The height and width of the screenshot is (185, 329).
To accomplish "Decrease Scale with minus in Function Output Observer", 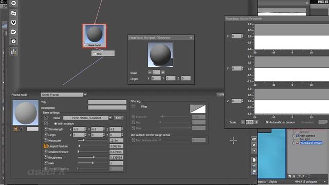I will [x=150, y=72].
